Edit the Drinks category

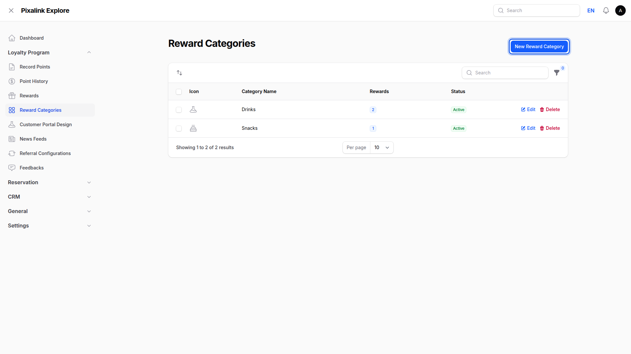click(528, 109)
